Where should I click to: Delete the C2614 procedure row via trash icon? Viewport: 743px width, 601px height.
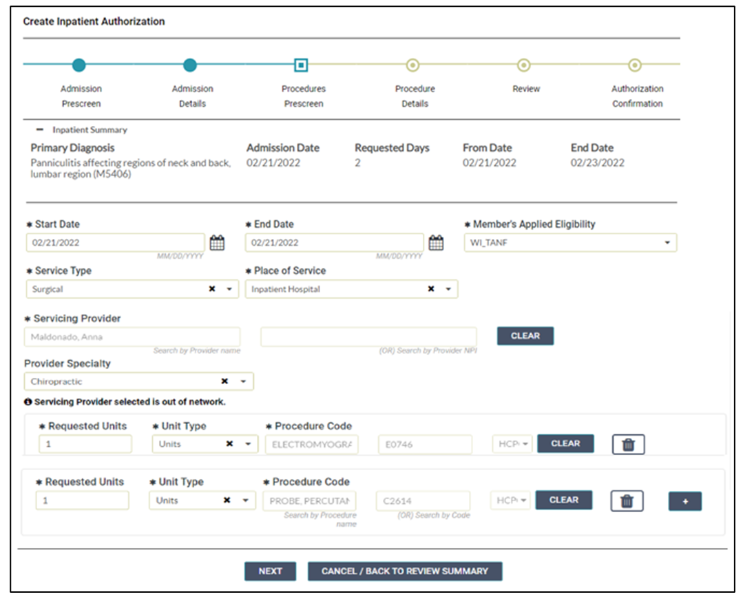(627, 501)
